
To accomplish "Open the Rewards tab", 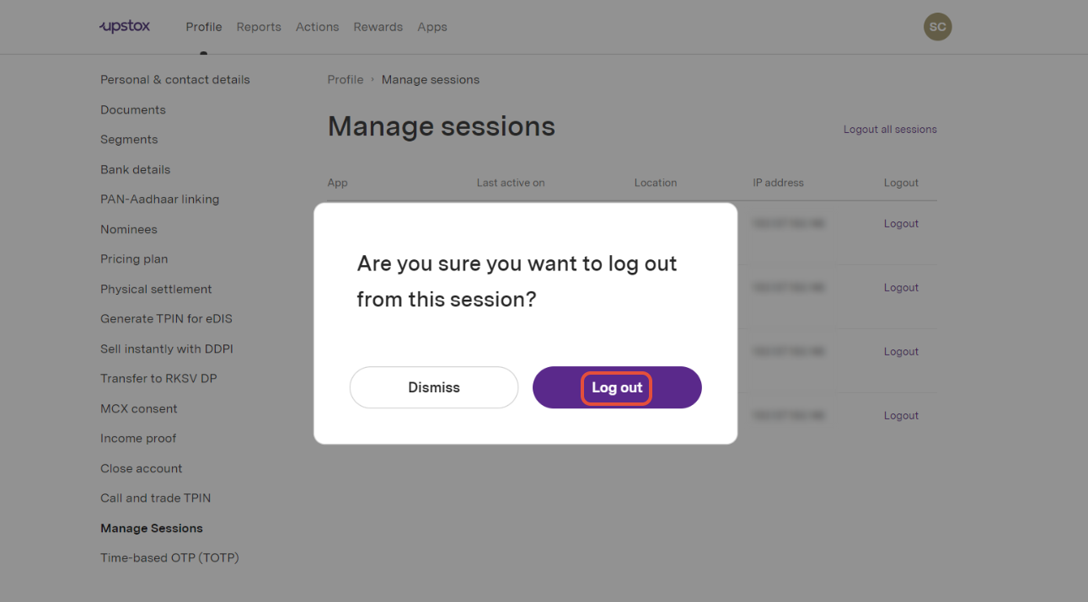I will (x=378, y=27).
